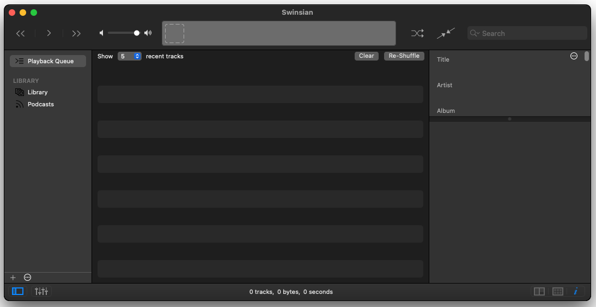
Task: Click the info panel split handle dot
Action: 509,119
